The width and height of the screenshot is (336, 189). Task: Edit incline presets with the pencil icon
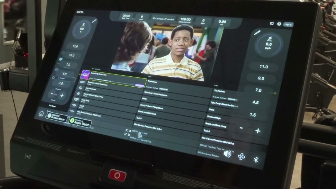94,21
